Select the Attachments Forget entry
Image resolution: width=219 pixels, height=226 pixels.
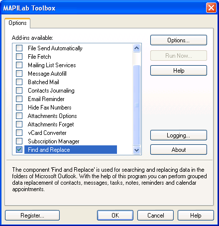pos(51,124)
